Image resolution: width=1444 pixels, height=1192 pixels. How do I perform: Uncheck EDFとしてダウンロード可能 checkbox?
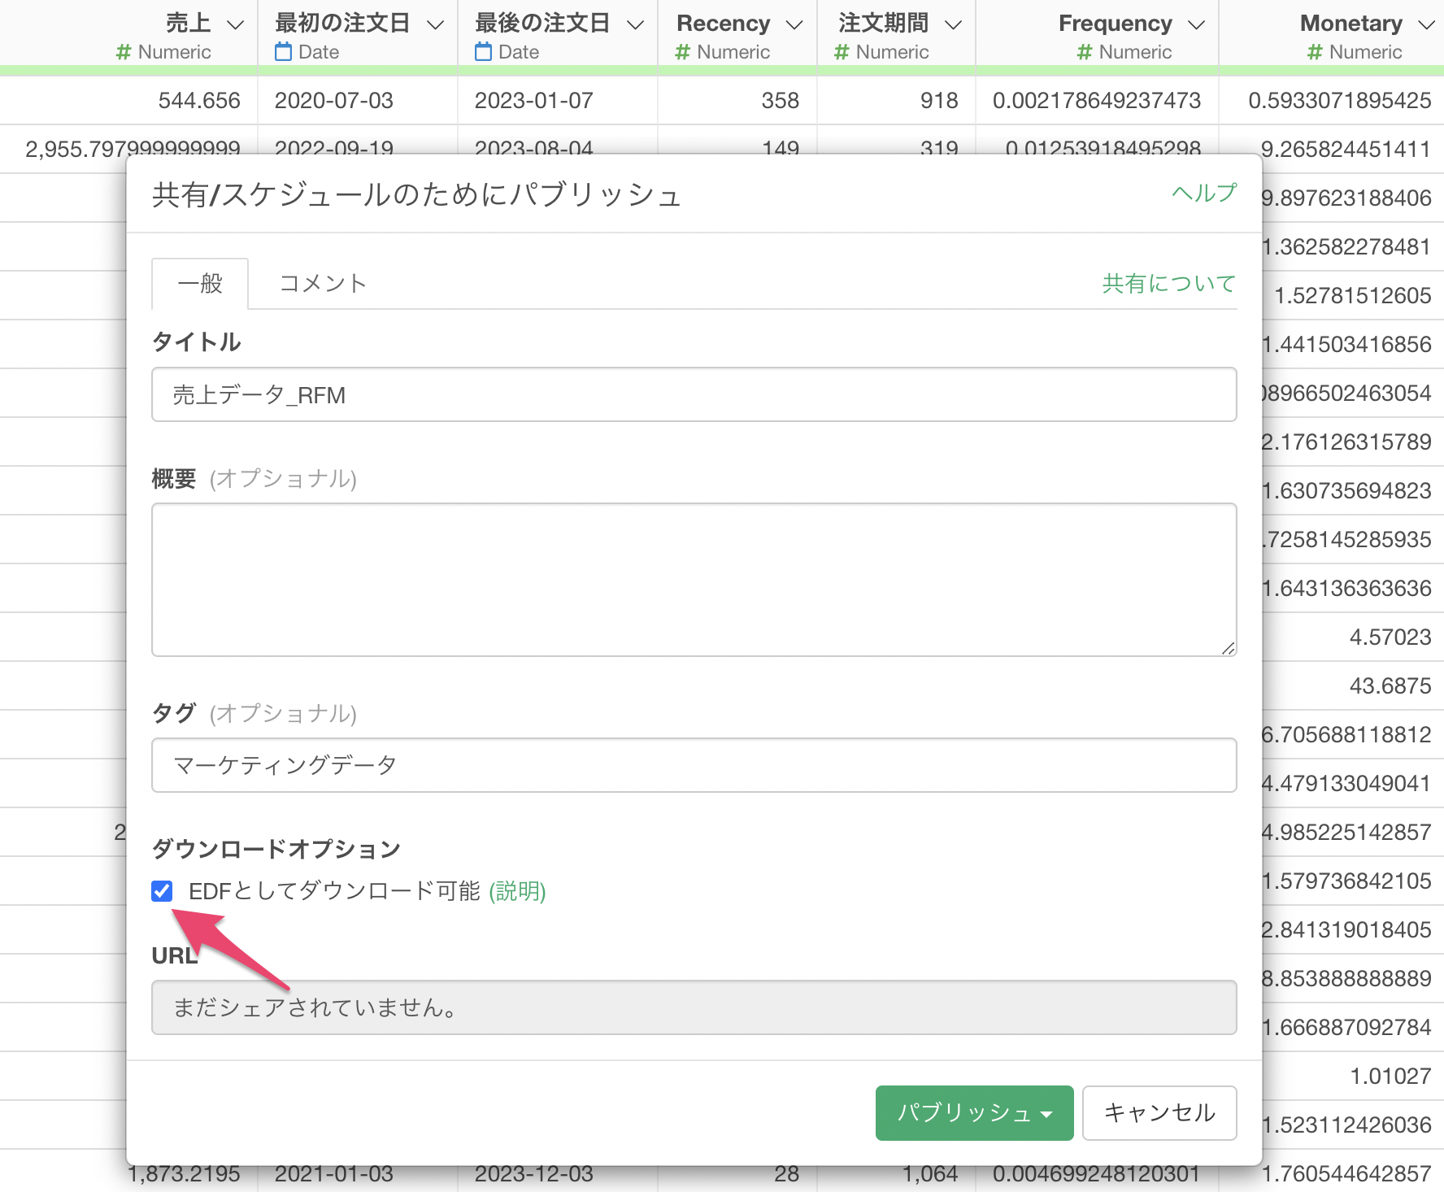tap(162, 891)
